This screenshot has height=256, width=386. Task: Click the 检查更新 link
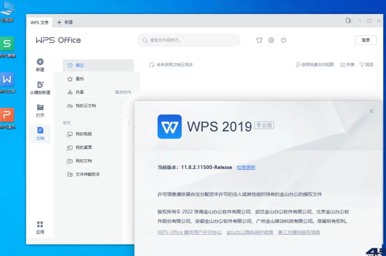coord(246,168)
